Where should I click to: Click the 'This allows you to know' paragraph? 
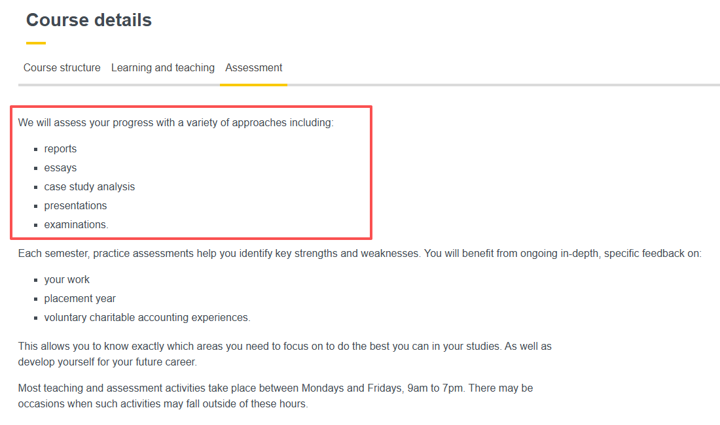coord(285,346)
